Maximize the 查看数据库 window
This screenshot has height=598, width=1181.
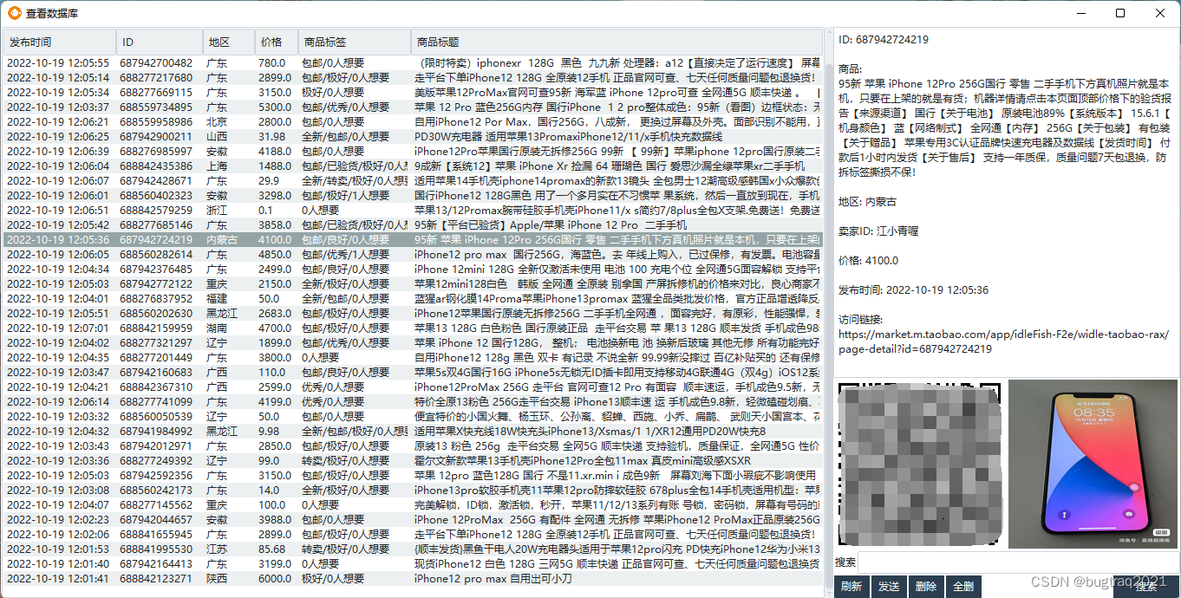pos(1120,13)
